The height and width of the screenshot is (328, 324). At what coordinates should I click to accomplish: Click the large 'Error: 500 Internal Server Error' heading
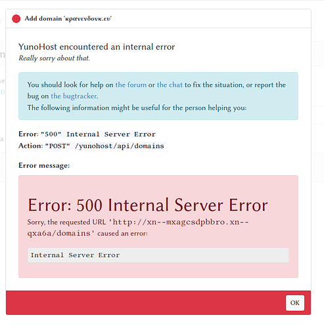point(148,205)
